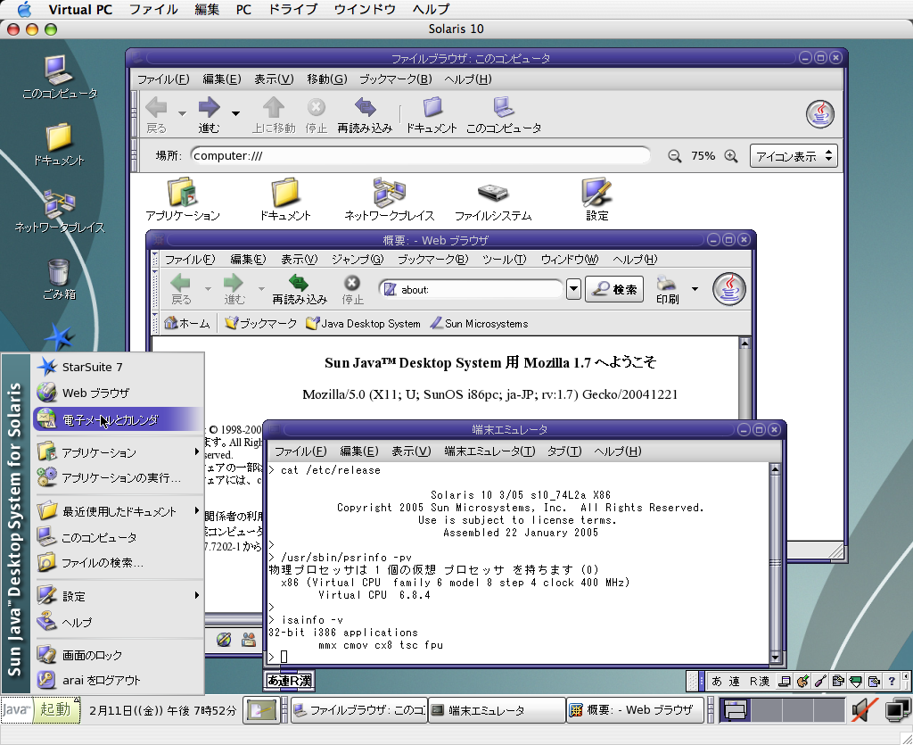
Task: Click the date and time clock on panel
Action: point(162,710)
